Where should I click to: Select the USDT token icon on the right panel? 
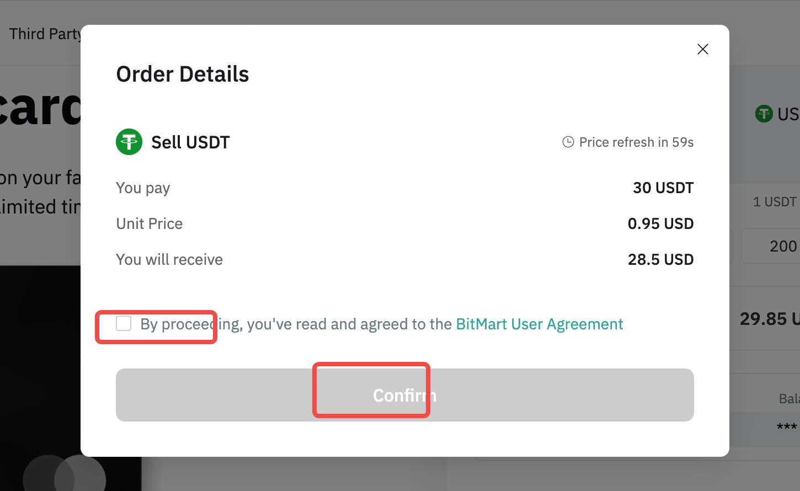[764, 114]
